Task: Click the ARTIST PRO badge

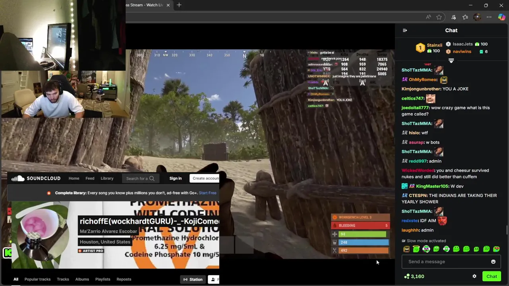Action: (91, 251)
